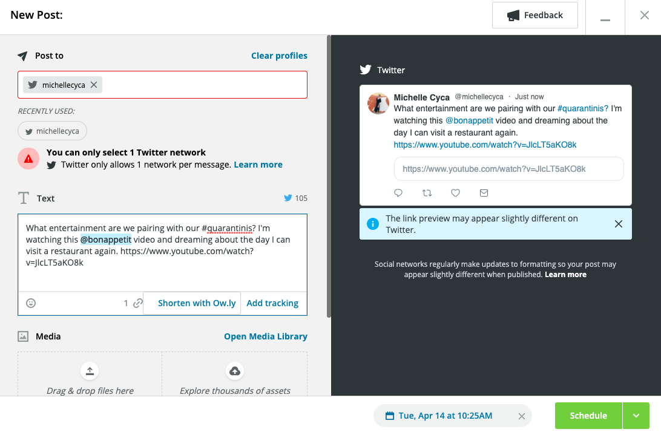Click Clear profiles link
The height and width of the screenshot is (432, 661).
pos(279,56)
